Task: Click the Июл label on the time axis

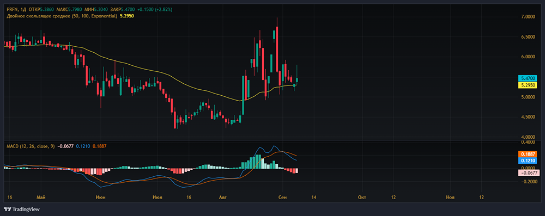Action: 157,198
